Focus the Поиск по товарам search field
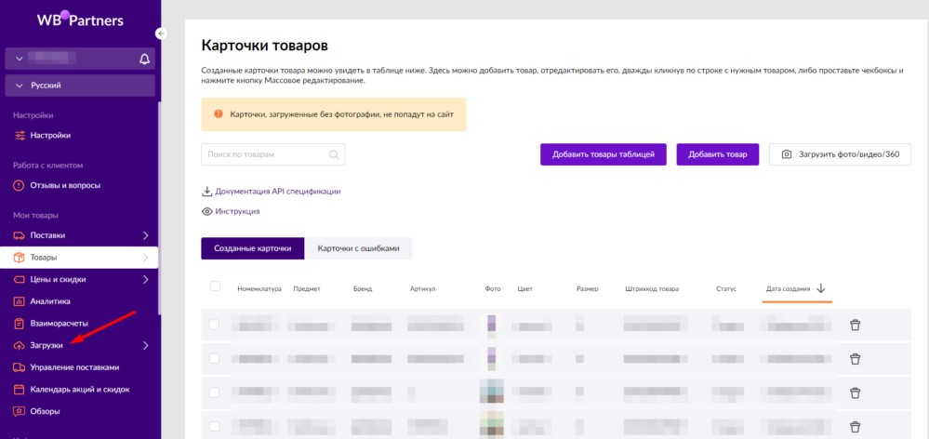Image resolution: width=929 pixels, height=439 pixels. click(x=265, y=154)
